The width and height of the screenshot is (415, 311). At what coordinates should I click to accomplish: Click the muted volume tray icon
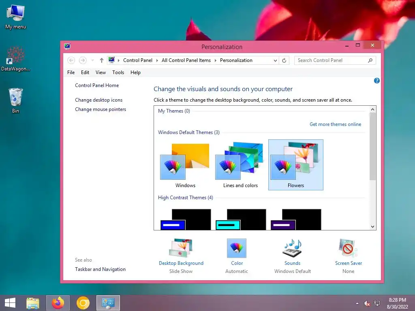[x=367, y=303]
